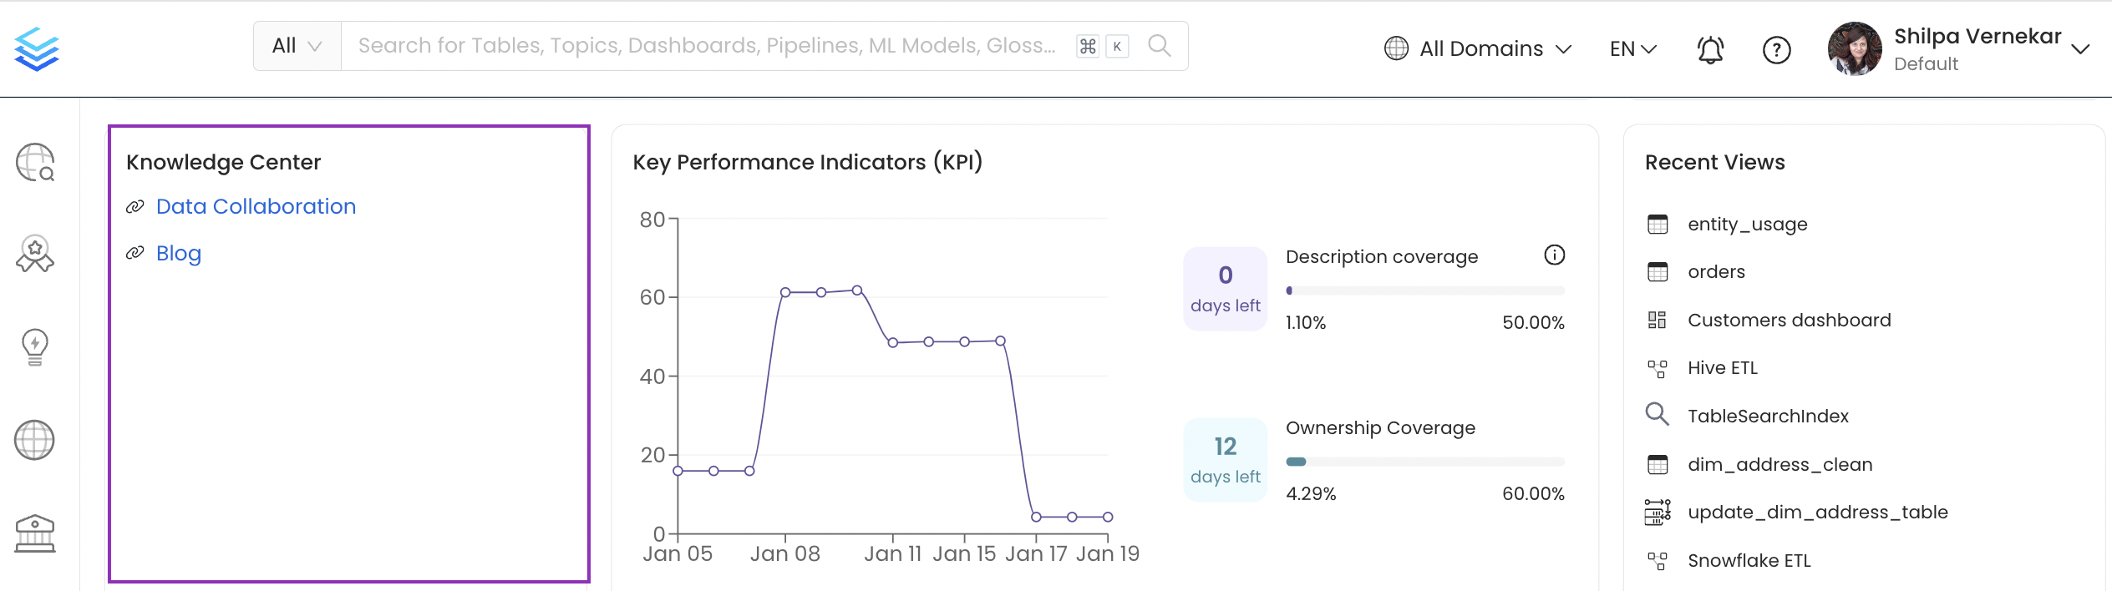Open the Blog link
The width and height of the screenshot is (2112, 591).
tap(179, 253)
